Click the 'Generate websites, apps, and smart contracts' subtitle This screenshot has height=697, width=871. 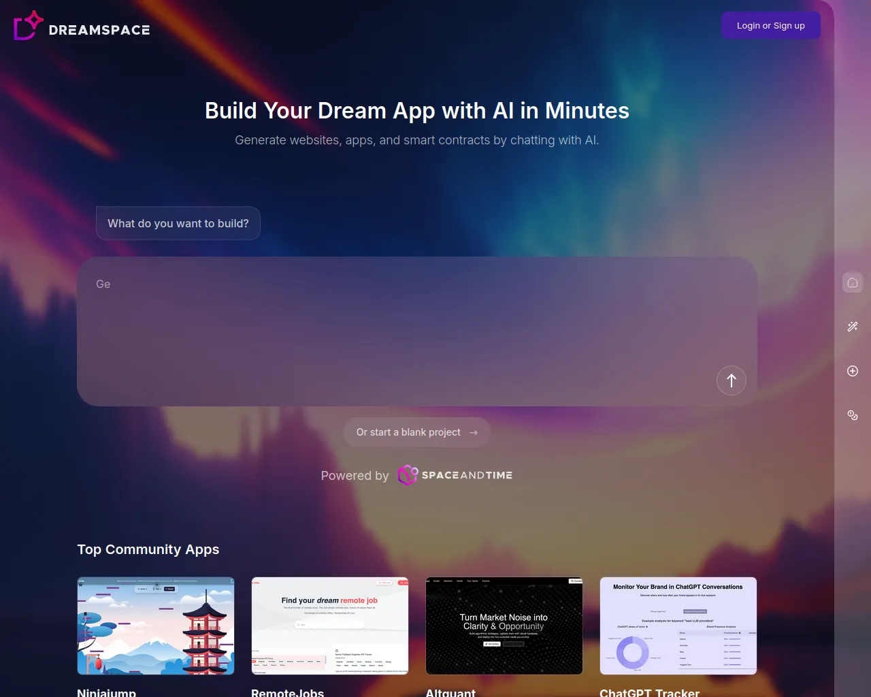[x=417, y=140]
